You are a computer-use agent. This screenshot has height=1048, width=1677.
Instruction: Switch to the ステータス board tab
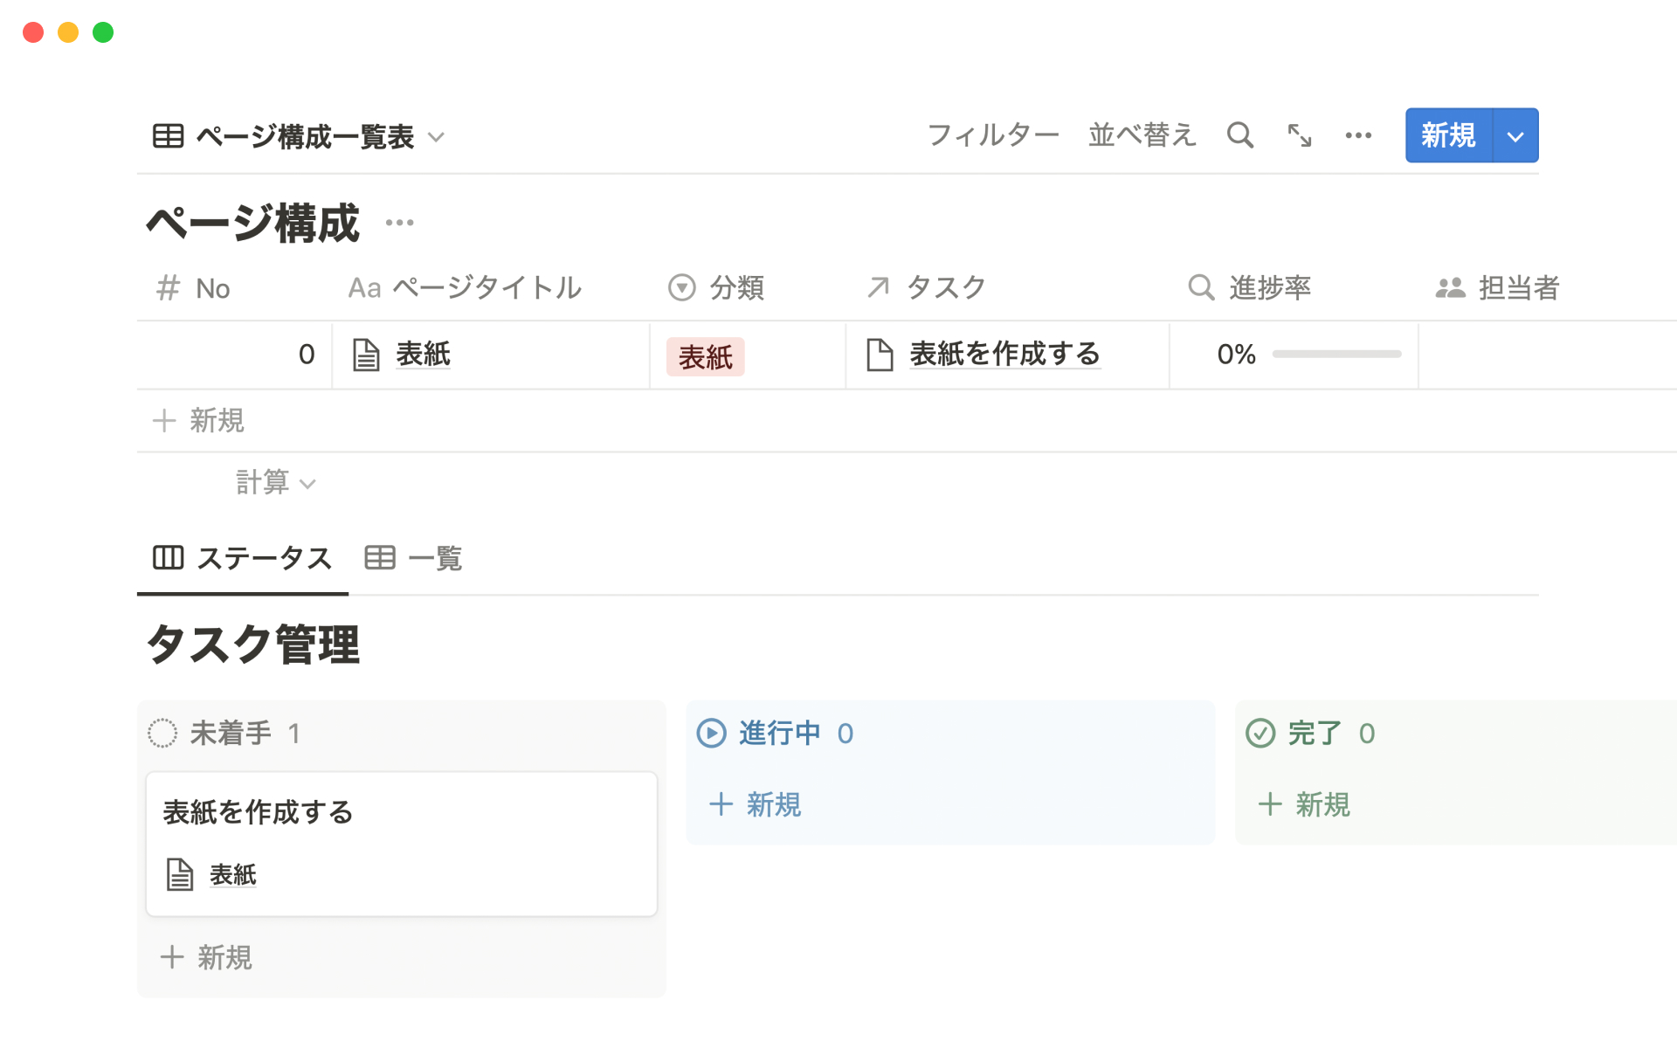243,558
